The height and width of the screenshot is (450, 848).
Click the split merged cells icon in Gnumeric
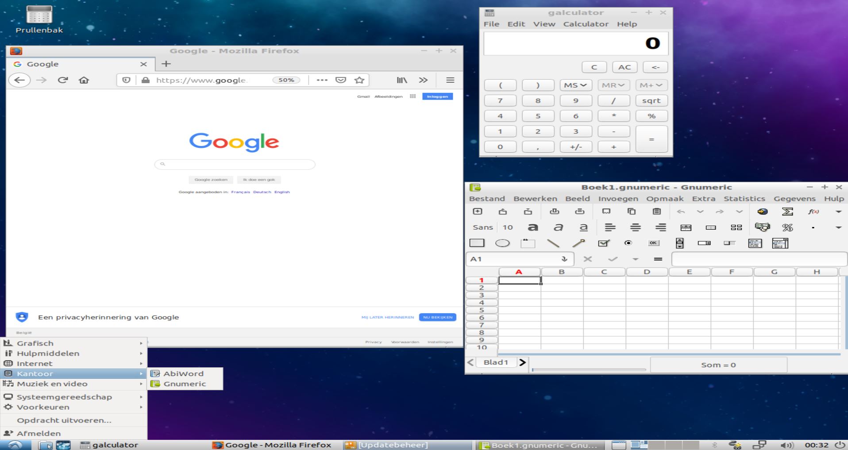(x=736, y=227)
